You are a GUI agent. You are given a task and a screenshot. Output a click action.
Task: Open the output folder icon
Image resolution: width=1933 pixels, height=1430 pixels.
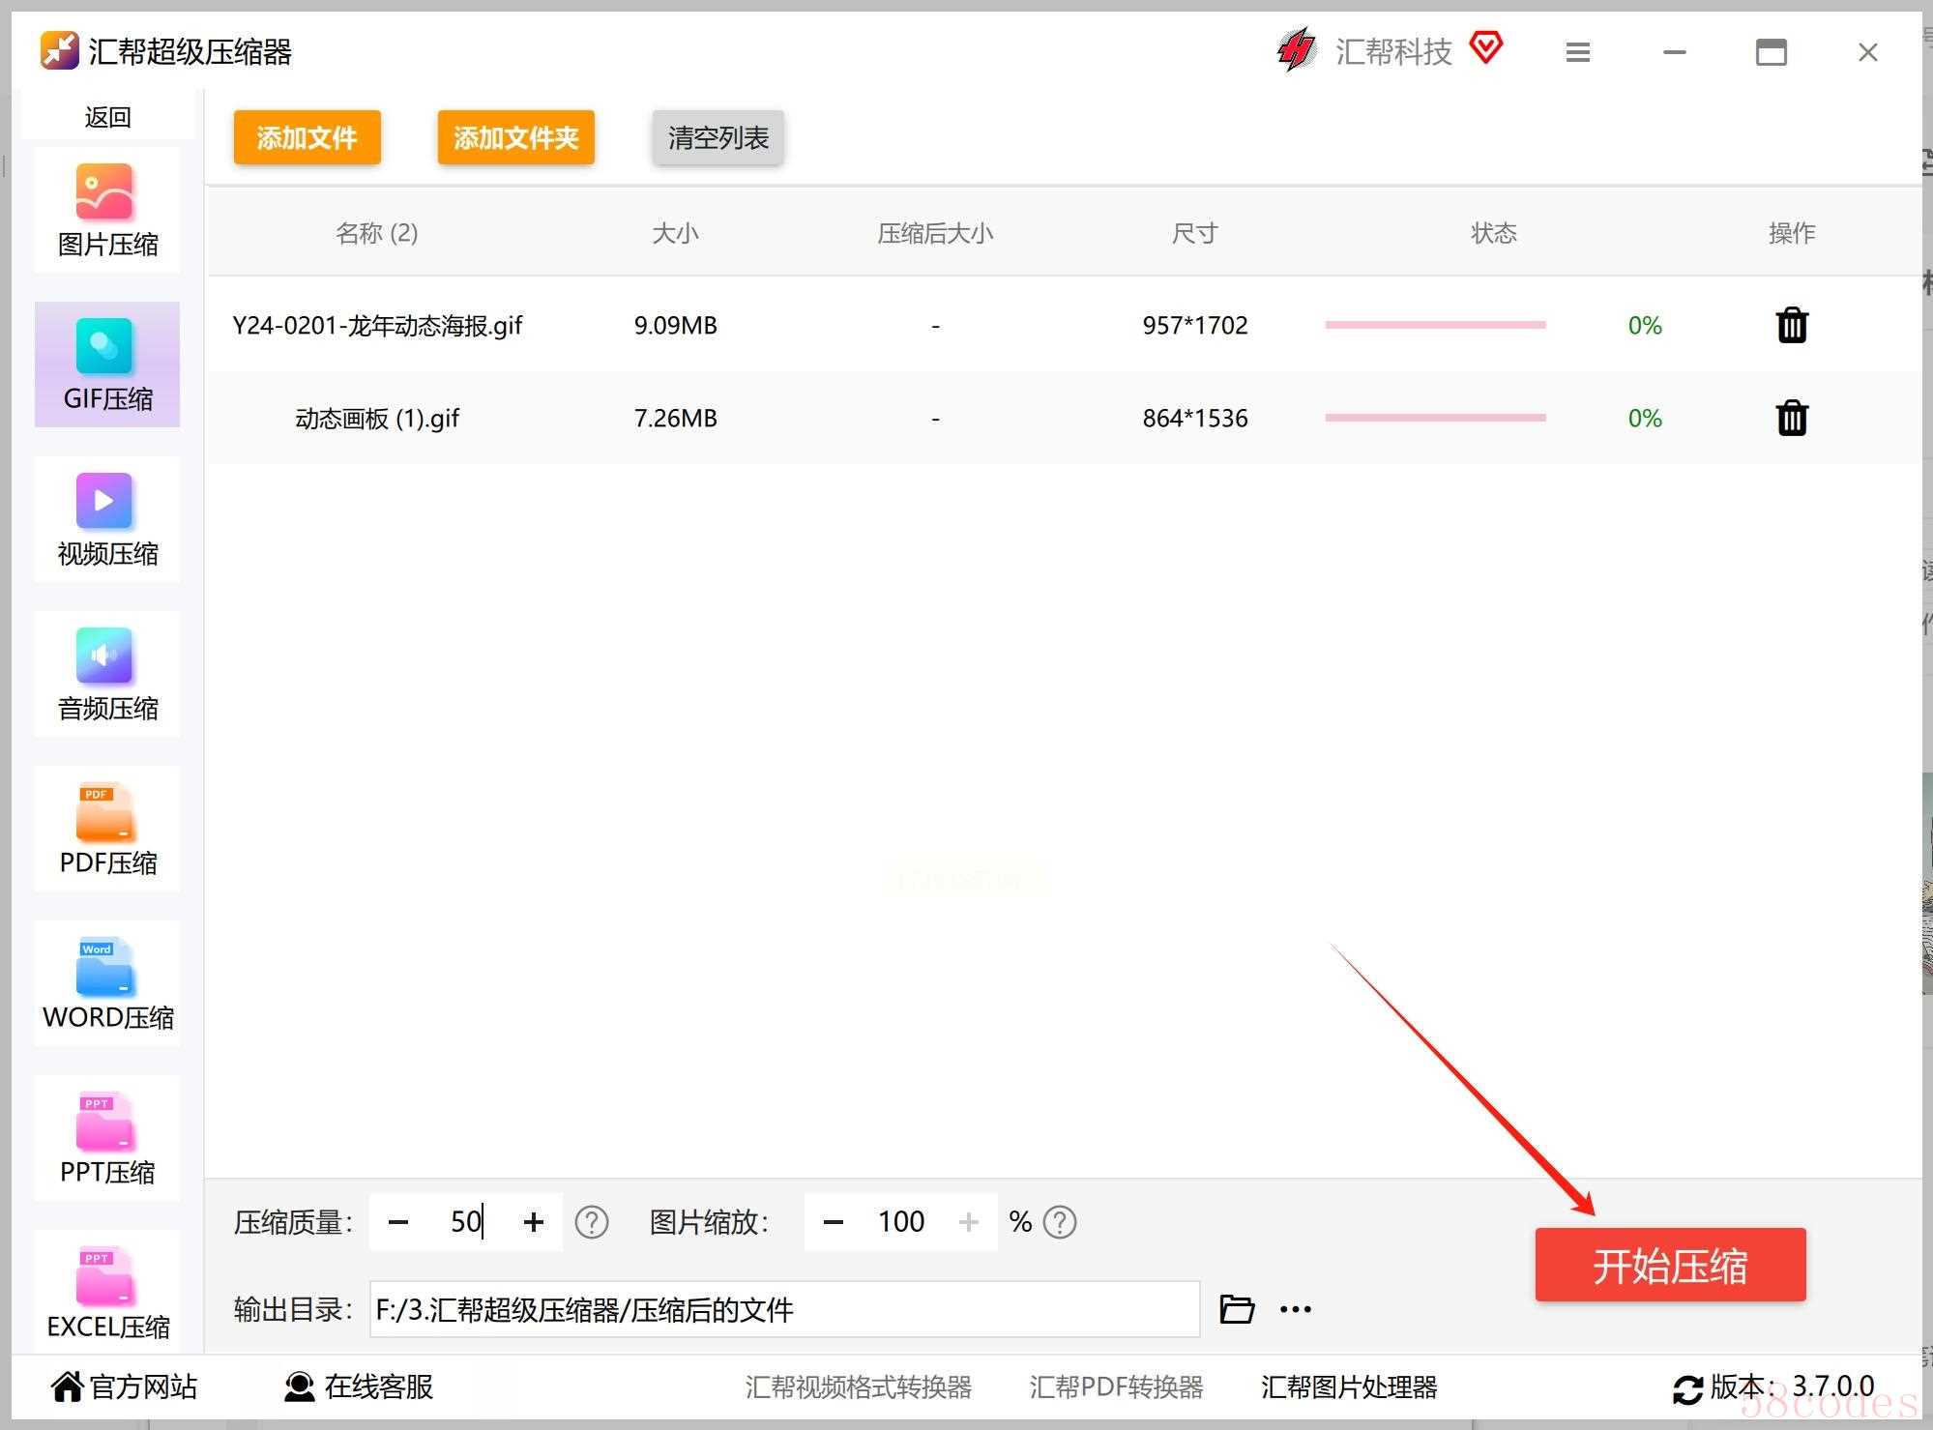click(x=1237, y=1309)
